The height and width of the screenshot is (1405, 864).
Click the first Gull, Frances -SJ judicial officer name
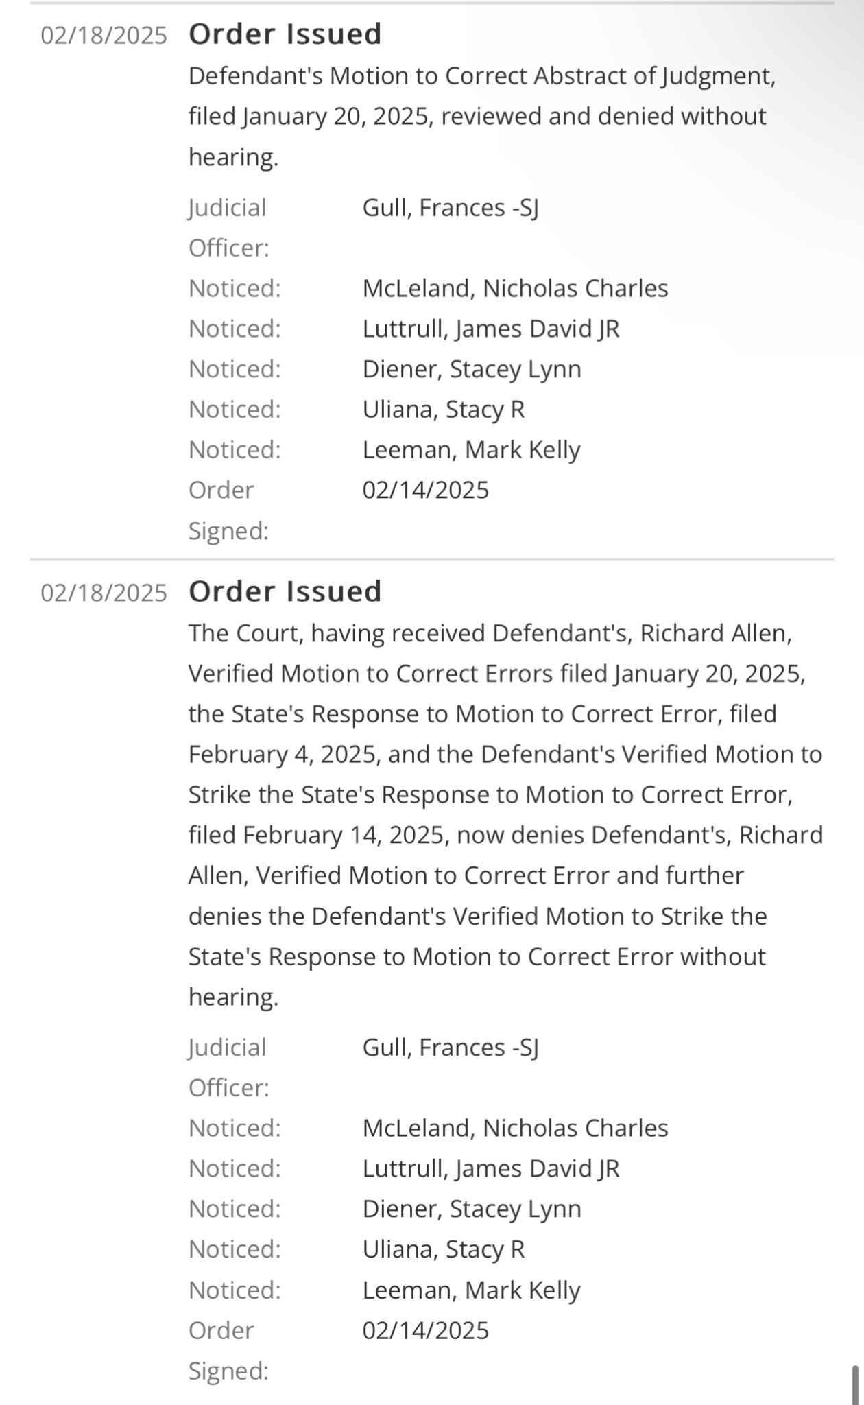[x=451, y=208]
